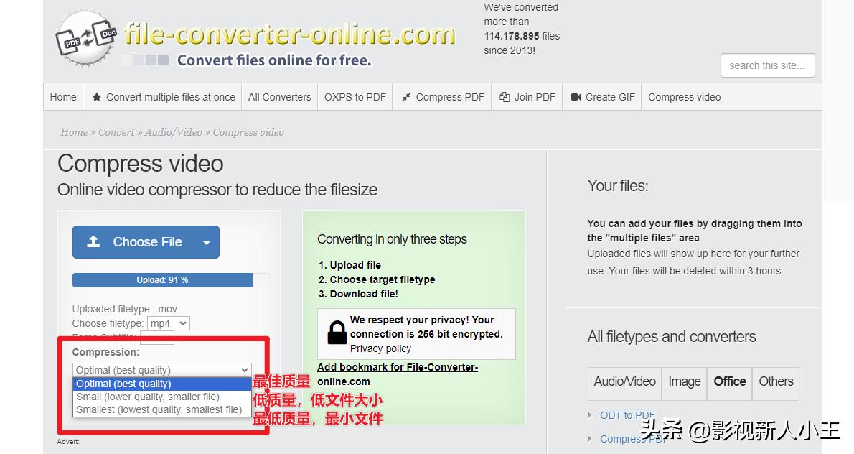This screenshot has height=454, width=854.
Task: Open the mp4 filetype dropdown
Action: pyautogui.click(x=169, y=323)
